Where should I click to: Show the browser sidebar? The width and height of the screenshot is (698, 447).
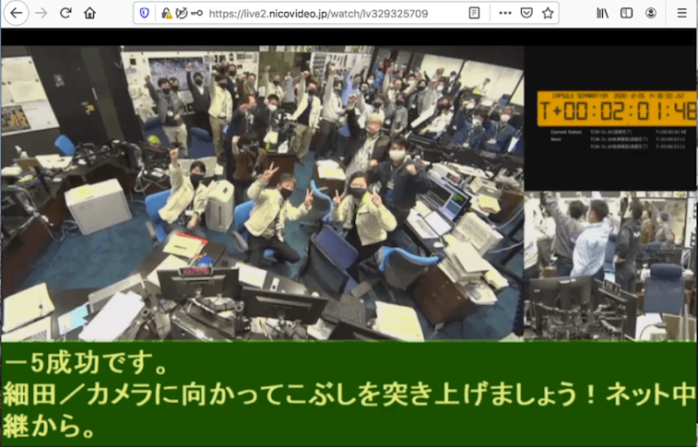coord(627,13)
